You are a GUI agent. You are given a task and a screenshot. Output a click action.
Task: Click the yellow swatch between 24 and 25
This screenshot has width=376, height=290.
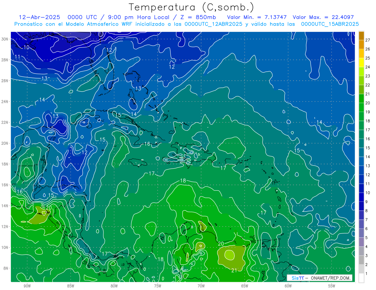tap(361, 63)
